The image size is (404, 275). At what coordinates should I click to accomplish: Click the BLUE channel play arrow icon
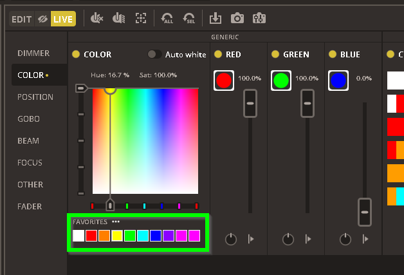pos(365,239)
